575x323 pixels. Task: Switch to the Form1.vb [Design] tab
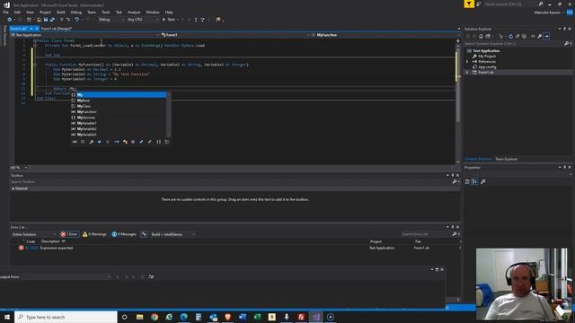56,29
